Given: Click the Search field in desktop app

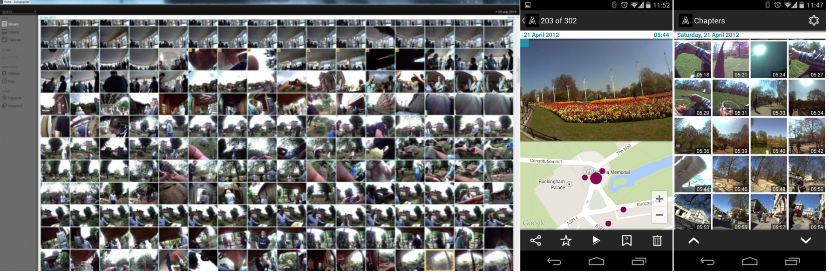Looking at the screenshot, I should [19, 11].
